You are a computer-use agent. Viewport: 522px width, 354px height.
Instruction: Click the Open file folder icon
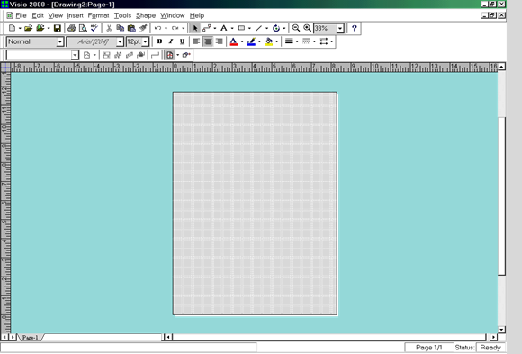tap(28, 28)
